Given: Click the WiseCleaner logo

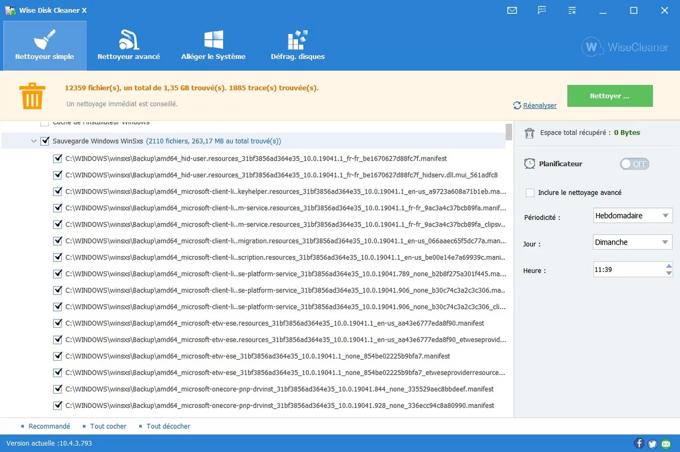Looking at the screenshot, I should [x=624, y=48].
